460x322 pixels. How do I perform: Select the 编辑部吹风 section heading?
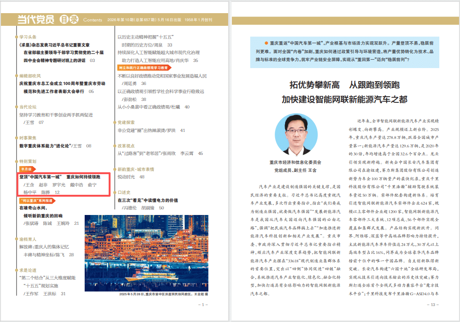pos(30,76)
